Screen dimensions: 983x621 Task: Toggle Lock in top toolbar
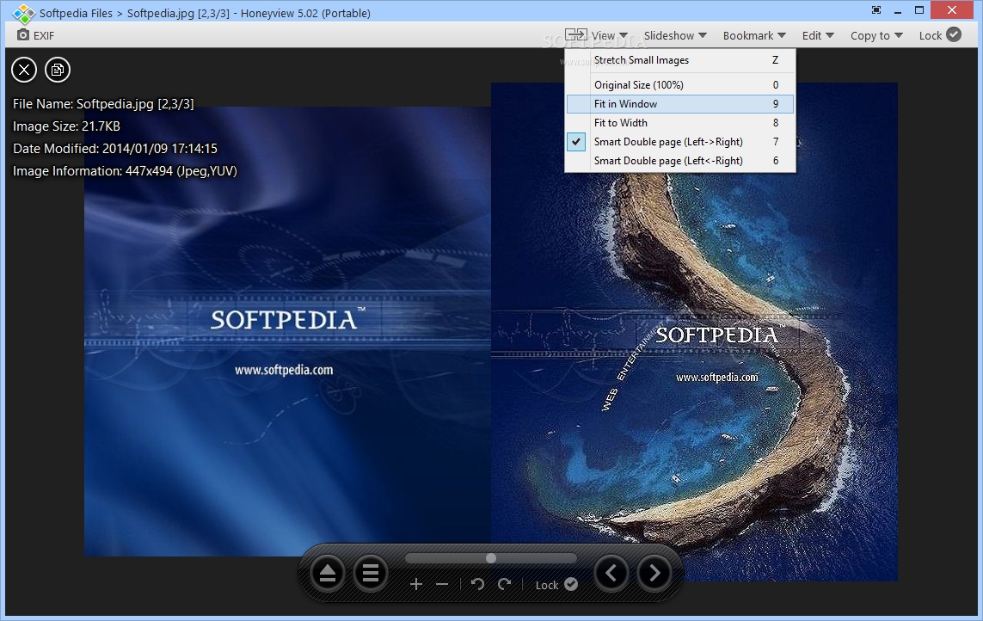pyautogui.click(x=940, y=35)
